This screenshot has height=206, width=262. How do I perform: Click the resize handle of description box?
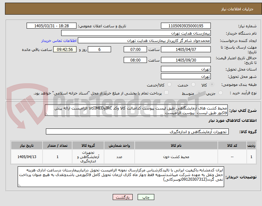click(x=47, y=114)
